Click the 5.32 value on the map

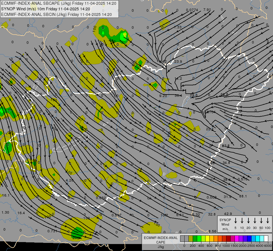point(196,214)
